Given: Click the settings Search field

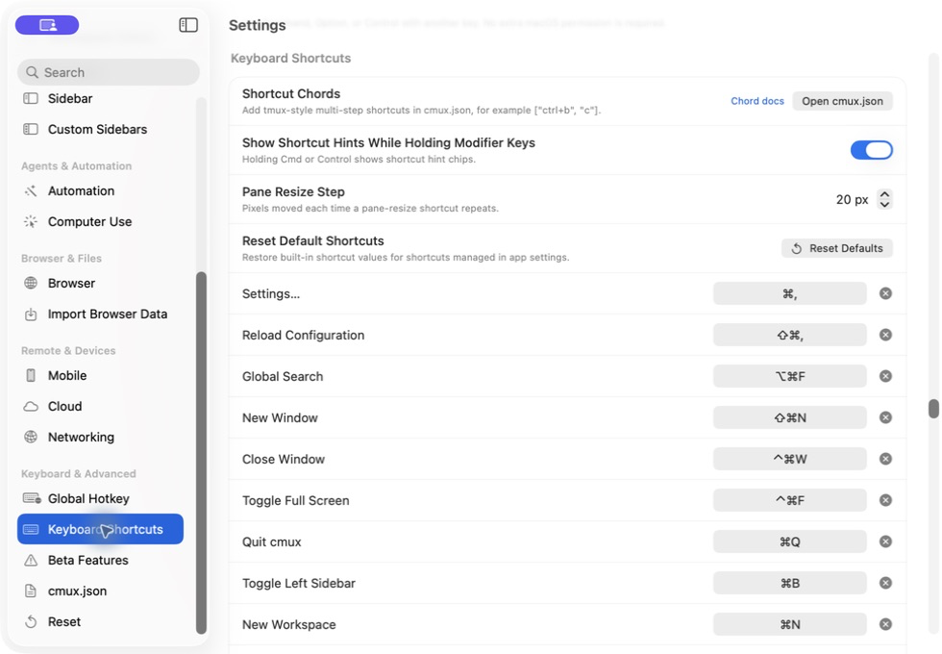Looking at the screenshot, I should 108,72.
